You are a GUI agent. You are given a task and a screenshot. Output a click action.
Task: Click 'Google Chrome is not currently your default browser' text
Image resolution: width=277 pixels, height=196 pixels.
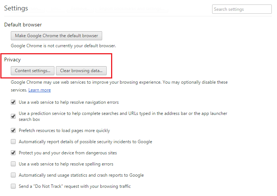63,46
